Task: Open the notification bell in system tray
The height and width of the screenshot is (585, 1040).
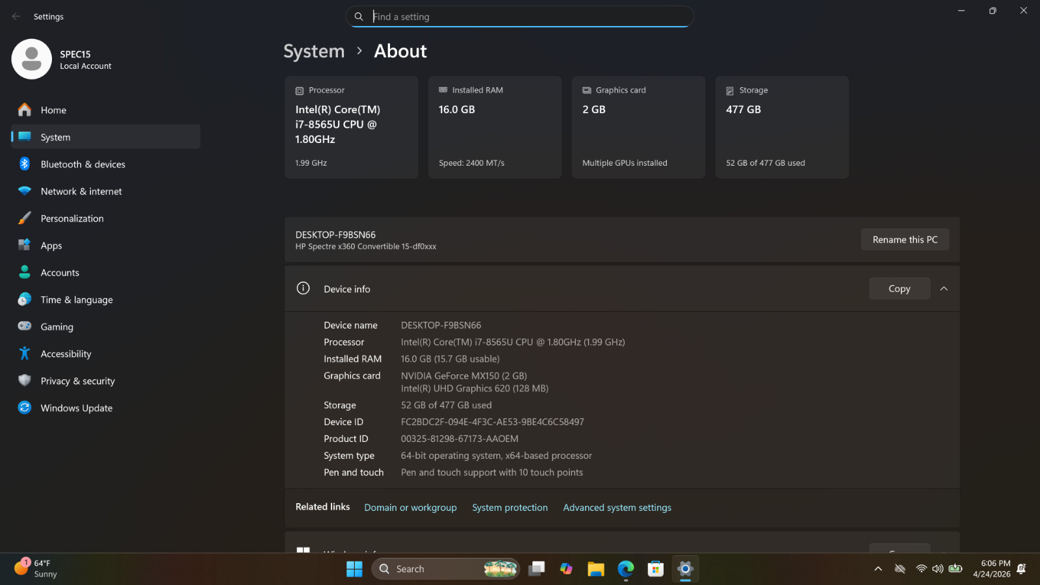Action: tap(1021, 569)
